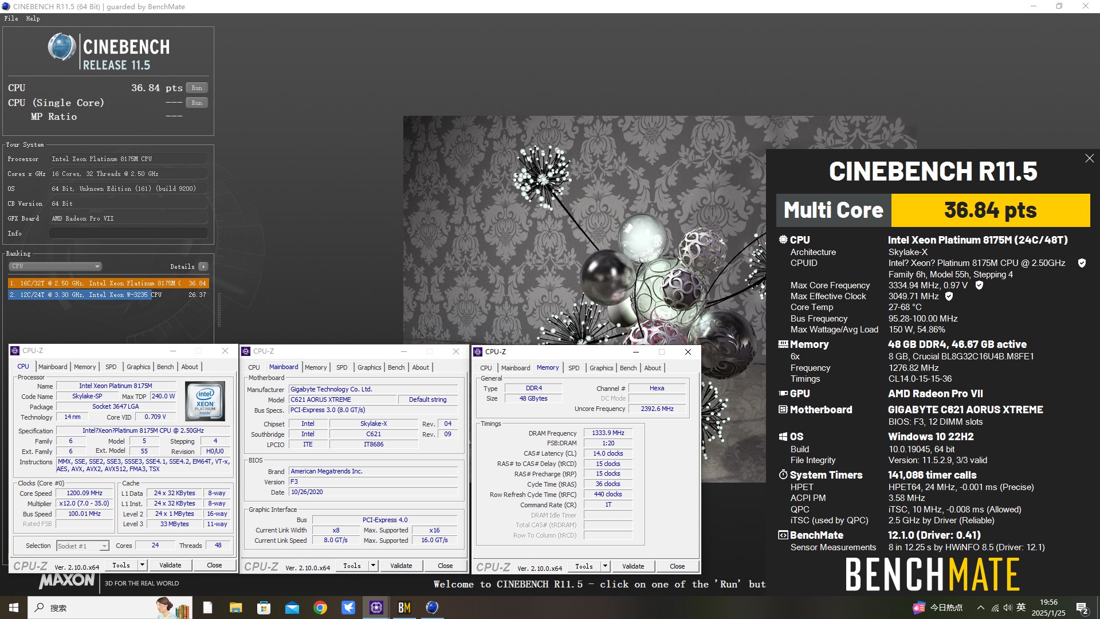Close the BenchMate result overlay
1100x619 pixels.
[1089, 158]
